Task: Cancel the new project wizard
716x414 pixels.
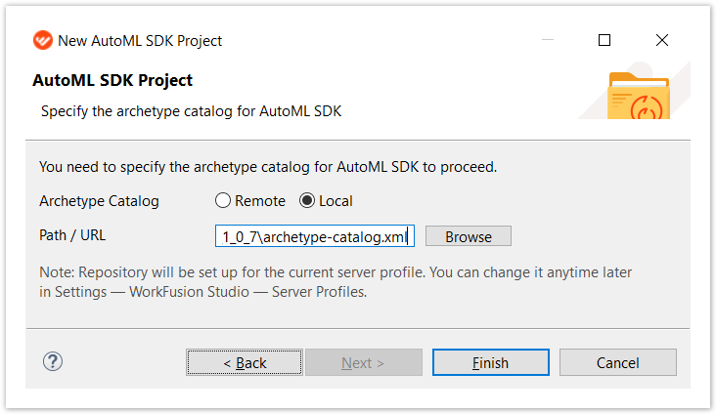Action: (618, 362)
